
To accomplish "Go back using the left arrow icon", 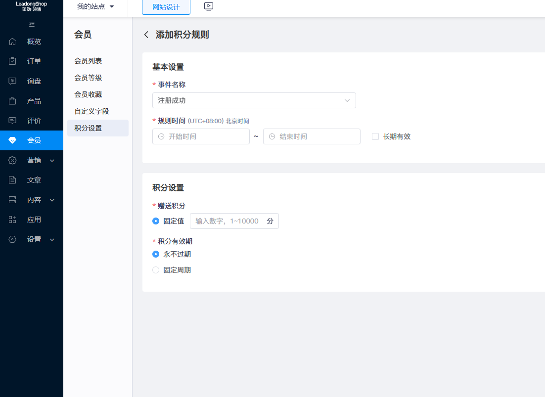I will 146,35.
